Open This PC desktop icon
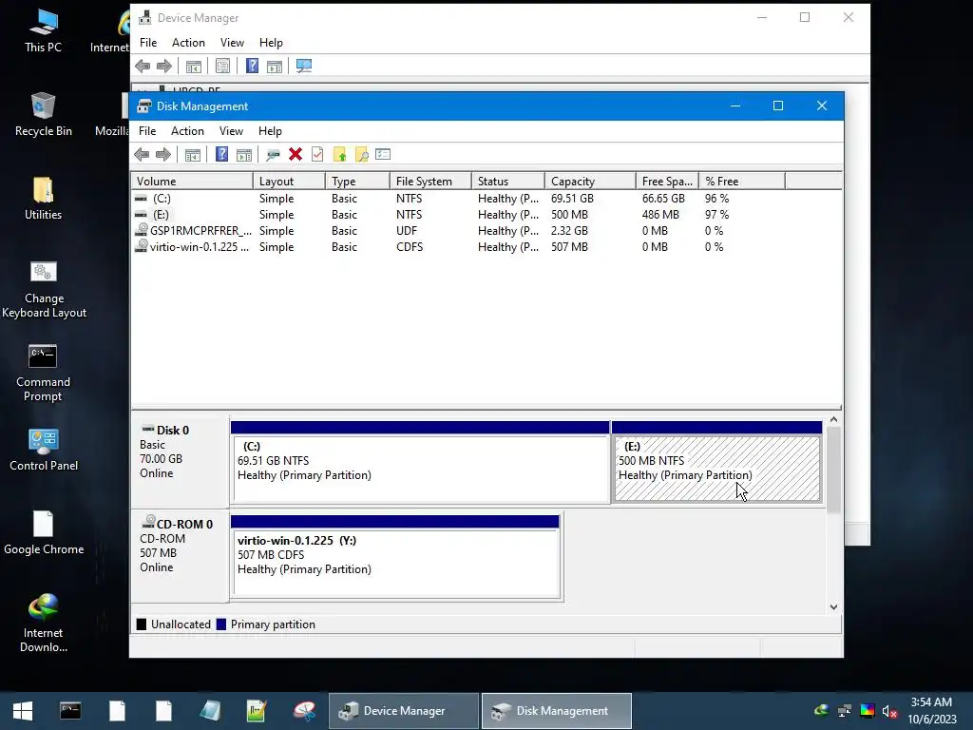Image resolution: width=973 pixels, height=730 pixels. 43,31
